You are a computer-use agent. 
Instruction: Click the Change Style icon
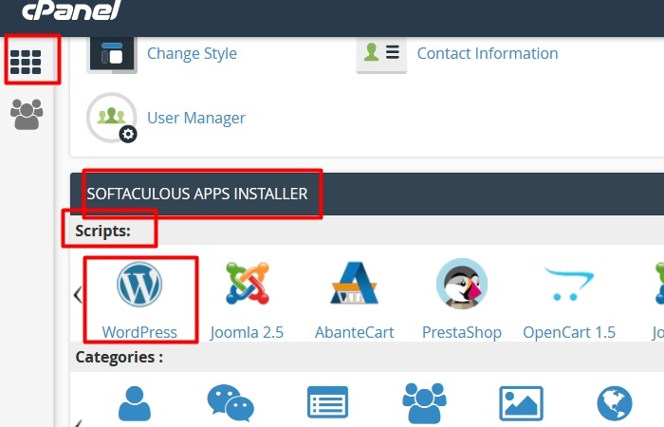tap(112, 55)
